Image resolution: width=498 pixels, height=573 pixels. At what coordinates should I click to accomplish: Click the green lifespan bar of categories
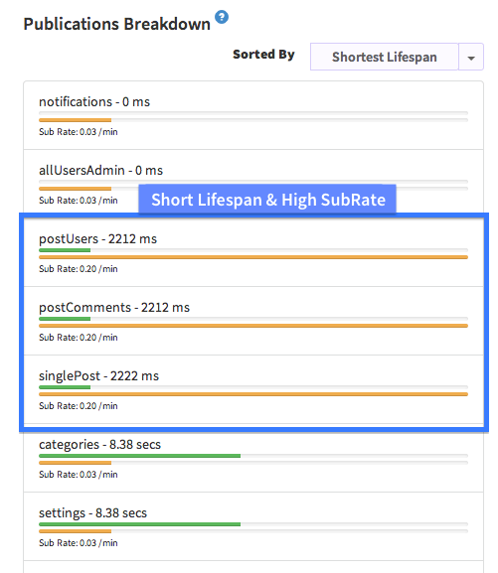pyautogui.click(x=139, y=456)
